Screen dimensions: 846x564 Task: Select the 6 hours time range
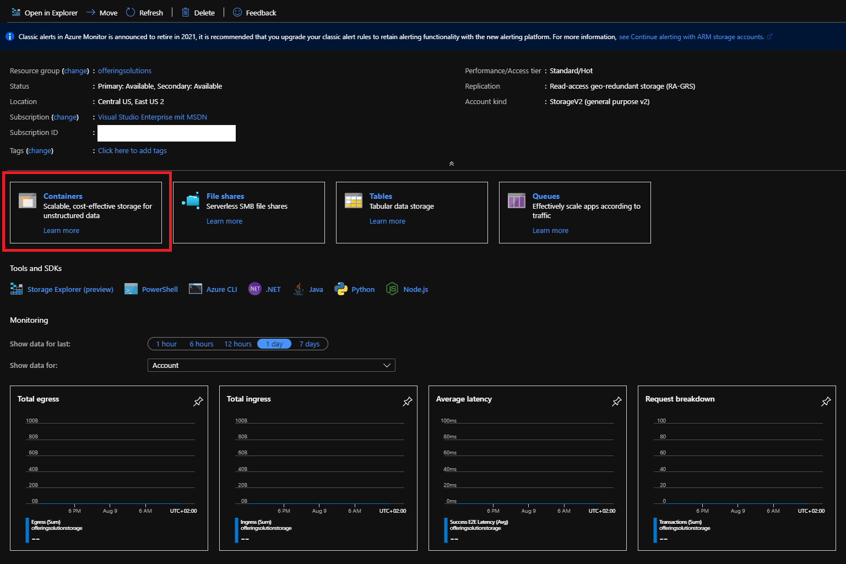coord(202,344)
